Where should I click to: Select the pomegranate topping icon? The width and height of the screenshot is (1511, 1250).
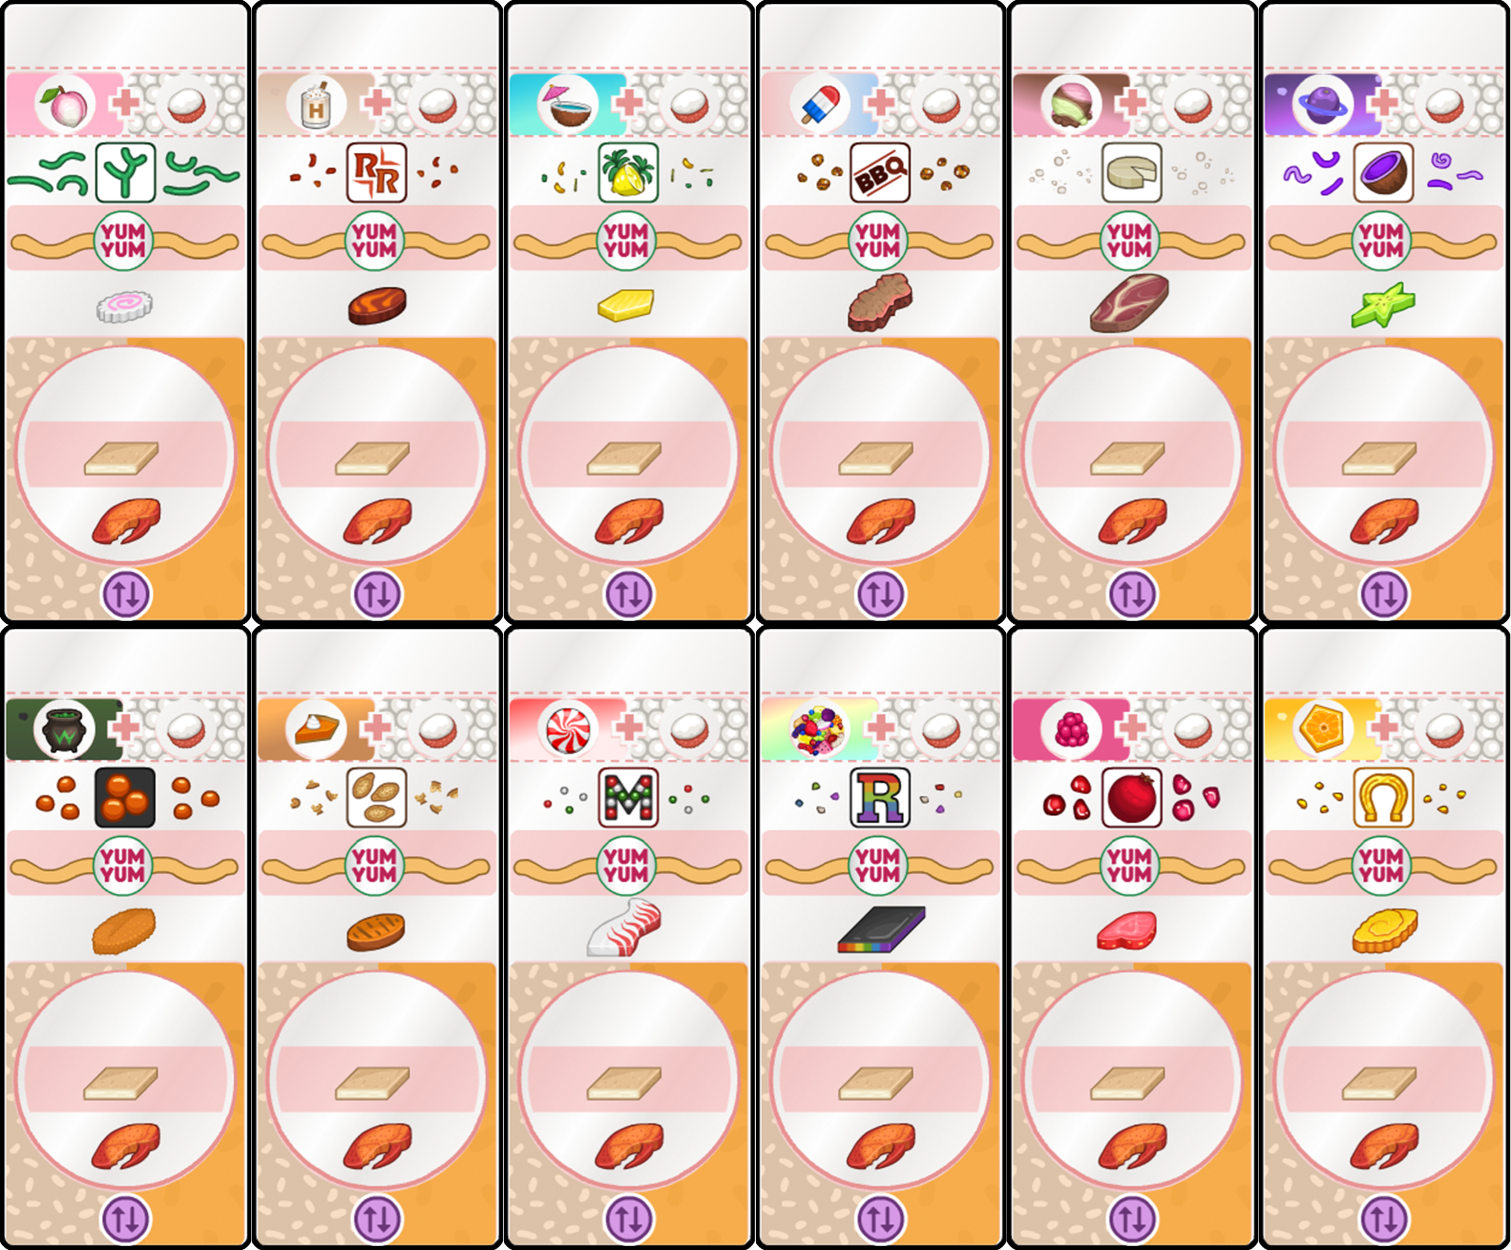tap(1131, 797)
